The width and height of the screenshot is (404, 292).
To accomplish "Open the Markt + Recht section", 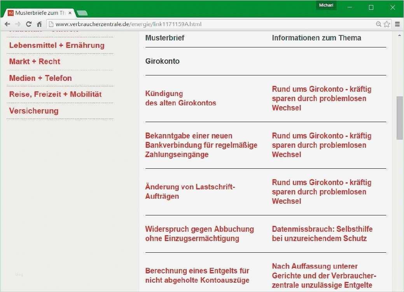I will [x=35, y=61].
